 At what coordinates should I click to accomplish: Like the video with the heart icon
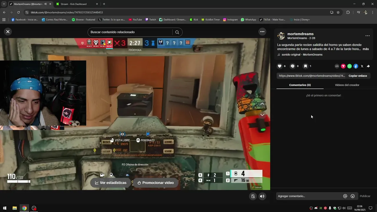pyautogui.click(x=280, y=66)
